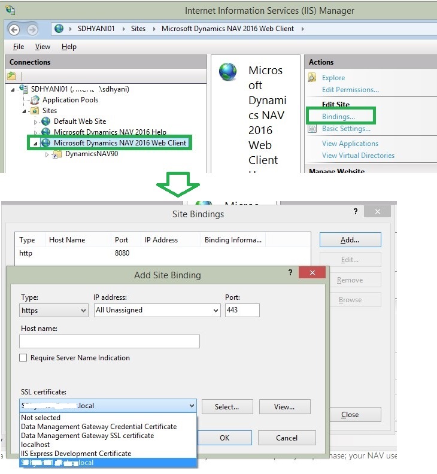Click the Back navigation arrow

point(14,30)
